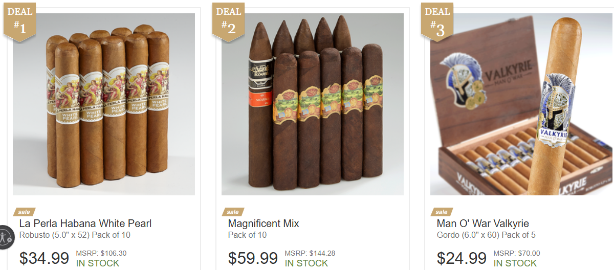Open the accessibility widget icon
The height and width of the screenshot is (270, 614).
5,237
